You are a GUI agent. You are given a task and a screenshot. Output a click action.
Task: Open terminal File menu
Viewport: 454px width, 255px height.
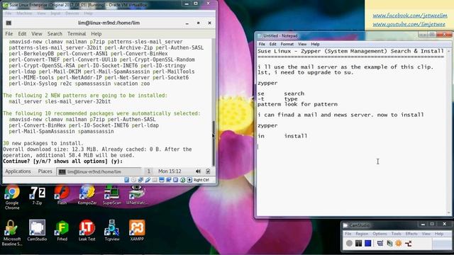(9, 34)
